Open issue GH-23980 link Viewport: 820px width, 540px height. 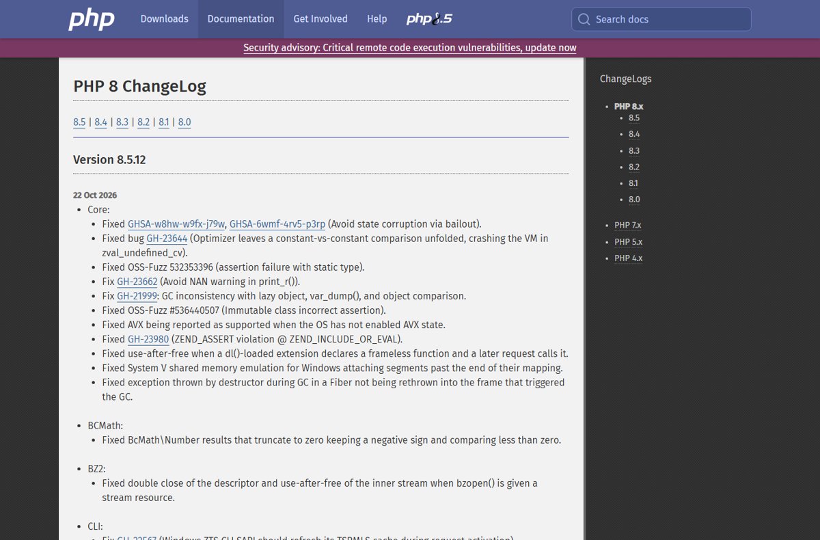148,339
